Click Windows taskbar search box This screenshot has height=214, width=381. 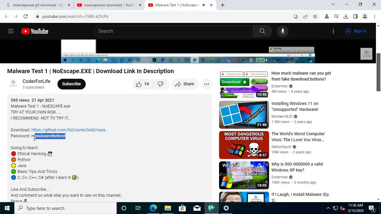pos(65,208)
